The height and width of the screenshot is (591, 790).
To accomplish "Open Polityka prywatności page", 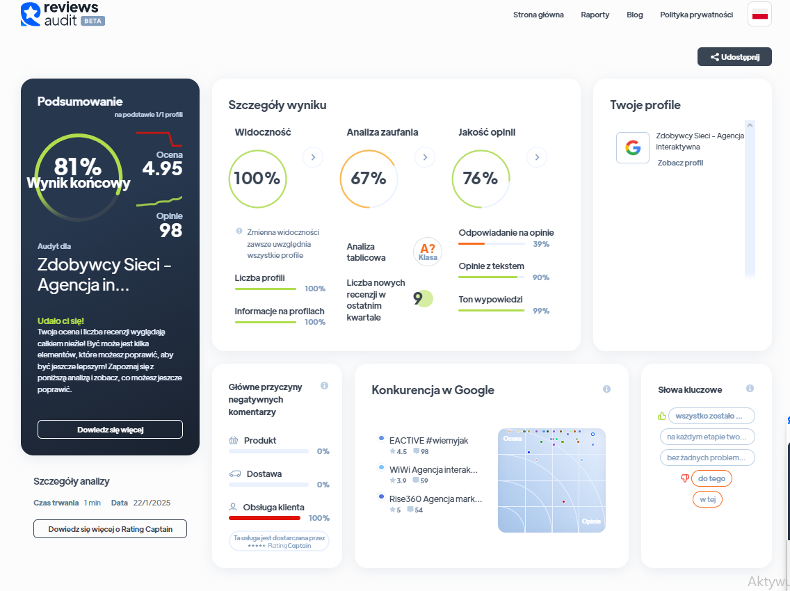I will click(696, 15).
